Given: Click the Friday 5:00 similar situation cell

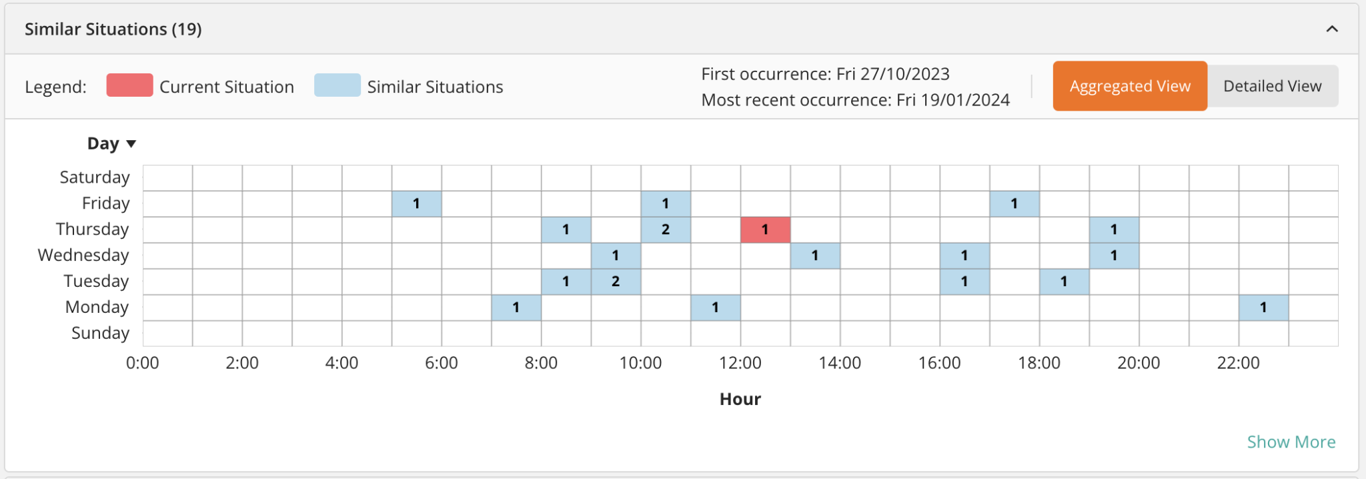Looking at the screenshot, I should click(416, 203).
